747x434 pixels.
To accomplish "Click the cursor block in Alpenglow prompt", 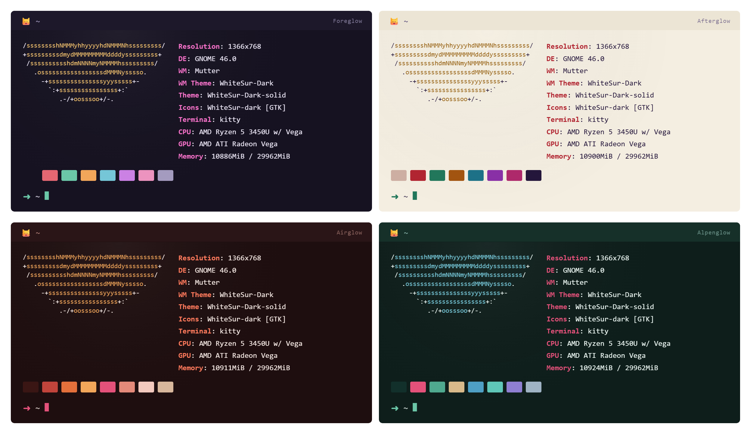I will pyautogui.click(x=415, y=407).
